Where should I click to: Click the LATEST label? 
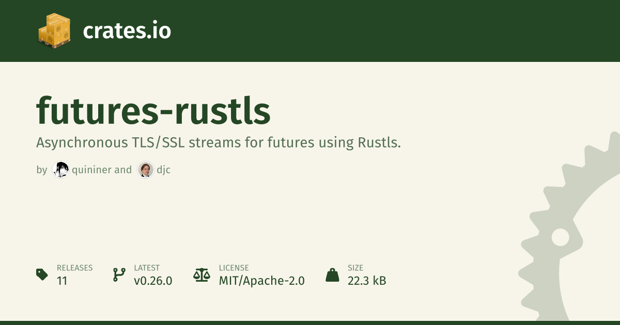tap(147, 268)
